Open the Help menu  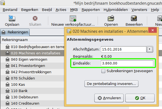[x=155, y=10]
